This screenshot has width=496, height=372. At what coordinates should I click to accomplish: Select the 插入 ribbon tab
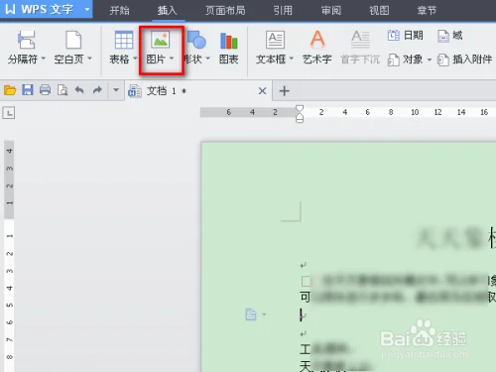[167, 11]
